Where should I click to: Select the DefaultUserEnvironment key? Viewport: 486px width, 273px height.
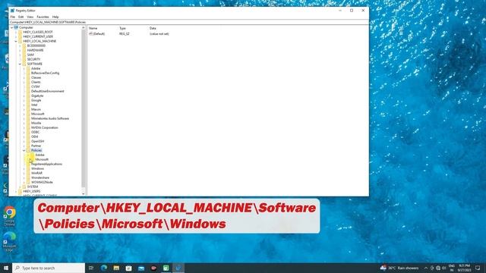[x=47, y=91]
